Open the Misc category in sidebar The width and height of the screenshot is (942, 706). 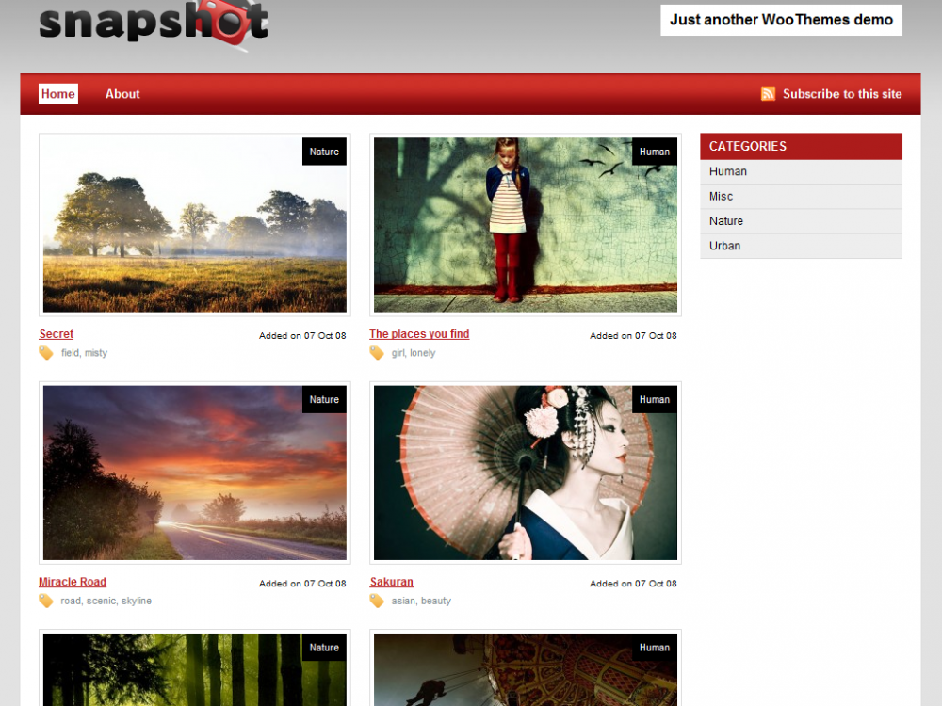click(x=801, y=197)
